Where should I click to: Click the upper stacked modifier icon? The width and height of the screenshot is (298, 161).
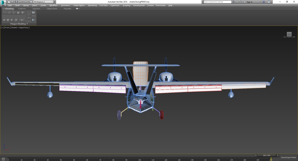29,15
